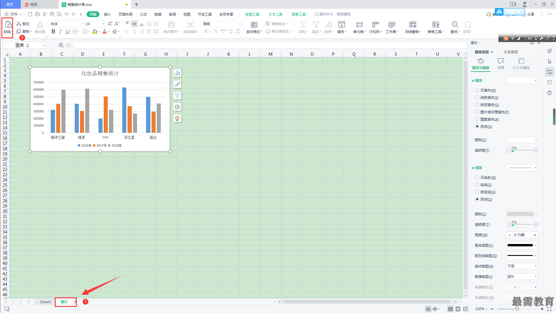Toggle Underline formatting
The width and height of the screenshot is (556, 313).
tap(68, 31)
